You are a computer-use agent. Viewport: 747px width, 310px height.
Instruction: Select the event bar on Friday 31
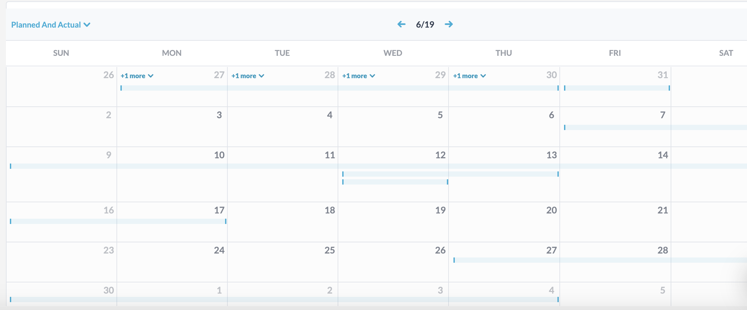pyautogui.click(x=617, y=88)
